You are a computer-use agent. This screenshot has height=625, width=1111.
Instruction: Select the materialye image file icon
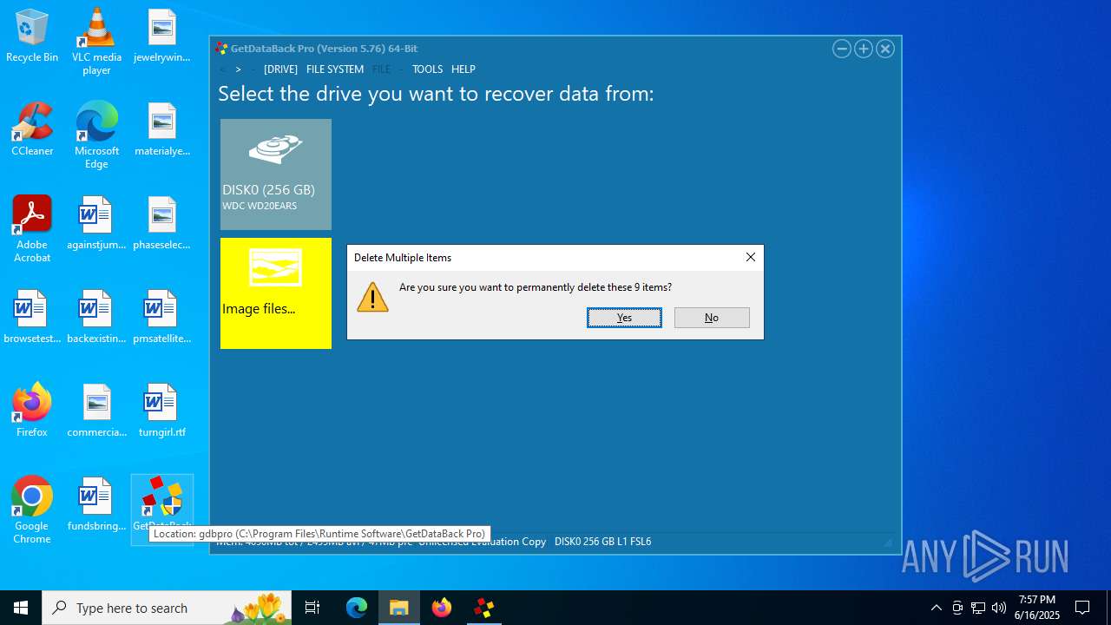(162, 130)
